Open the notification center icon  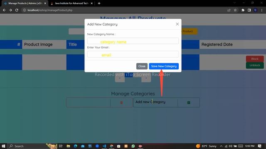tap(259, 146)
